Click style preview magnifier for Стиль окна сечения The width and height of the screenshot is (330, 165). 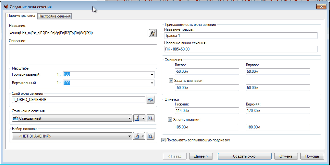(x=150, y=118)
